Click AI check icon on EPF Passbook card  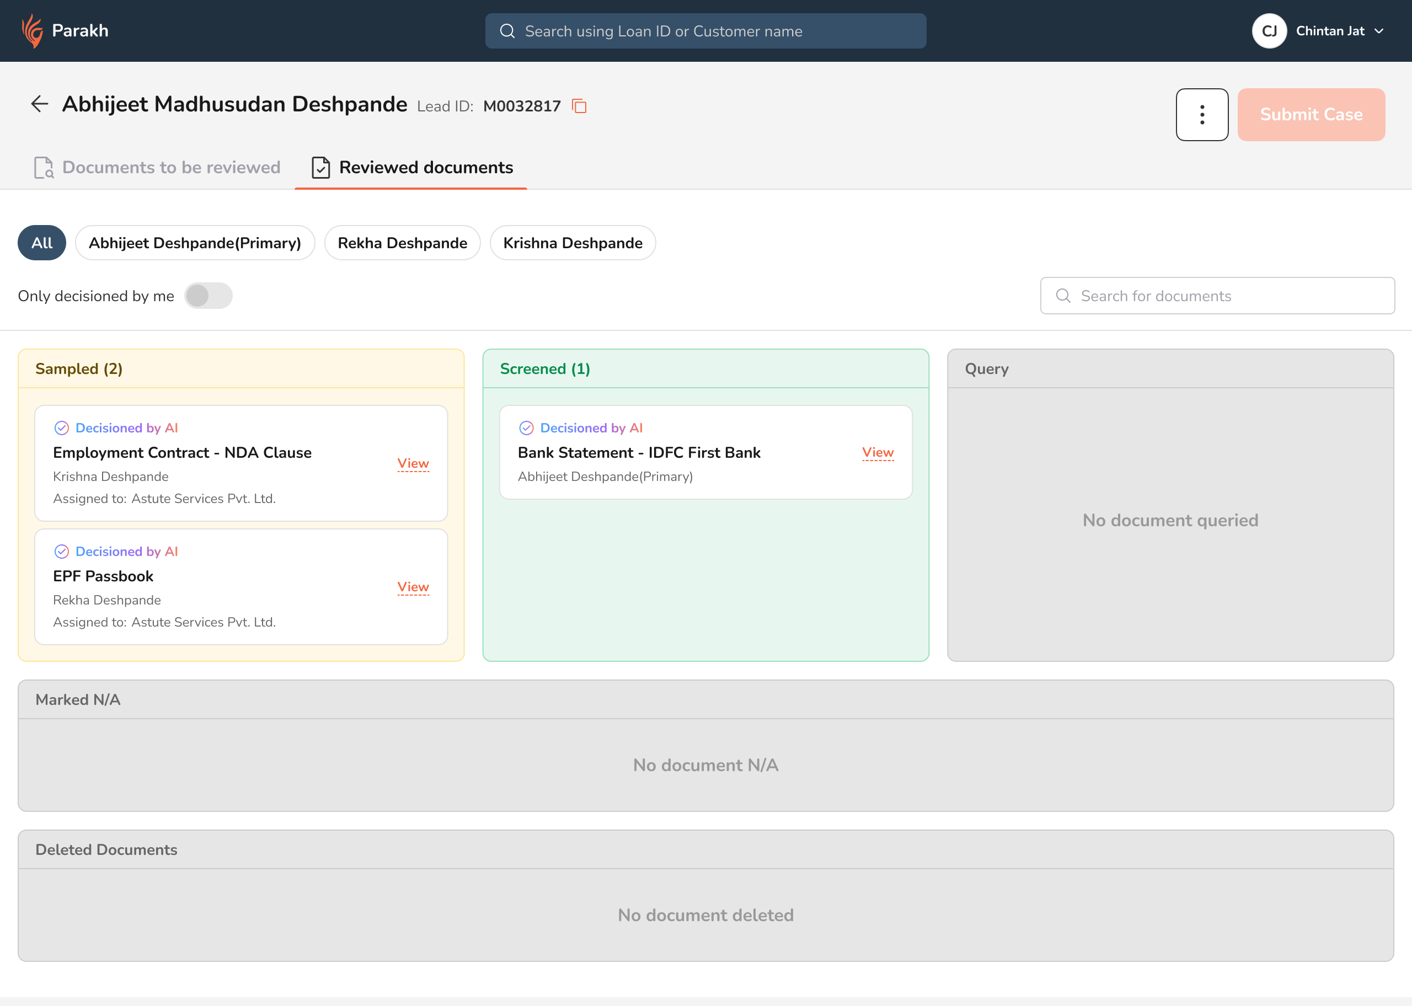click(x=61, y=552)
